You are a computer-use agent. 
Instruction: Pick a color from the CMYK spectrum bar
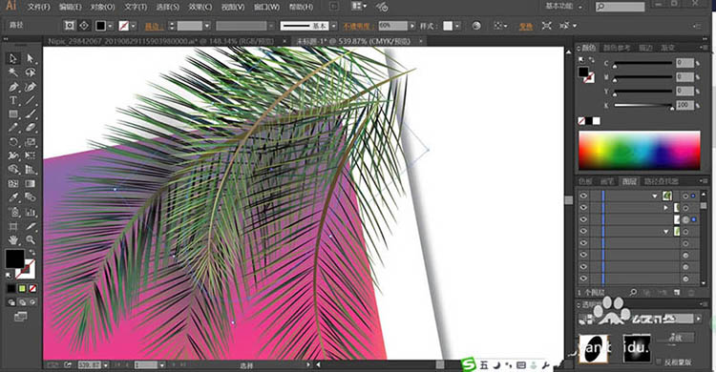pos(640,150)
